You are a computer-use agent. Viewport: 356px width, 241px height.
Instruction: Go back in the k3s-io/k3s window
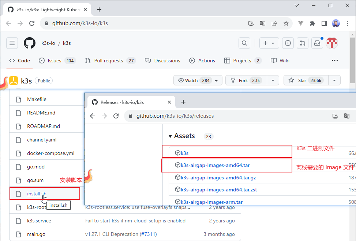click(8, 23)
